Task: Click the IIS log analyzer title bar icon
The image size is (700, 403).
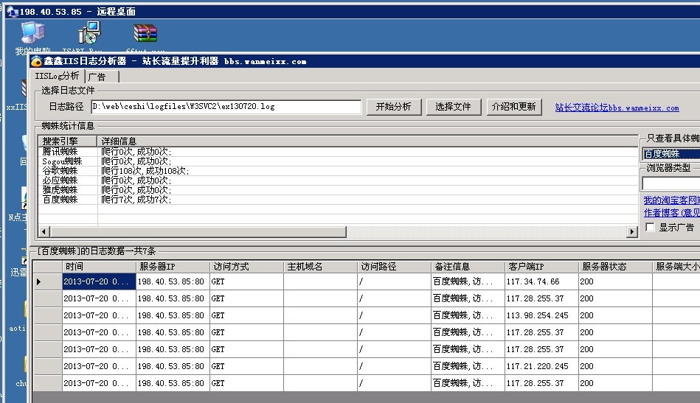Action: 36,61
